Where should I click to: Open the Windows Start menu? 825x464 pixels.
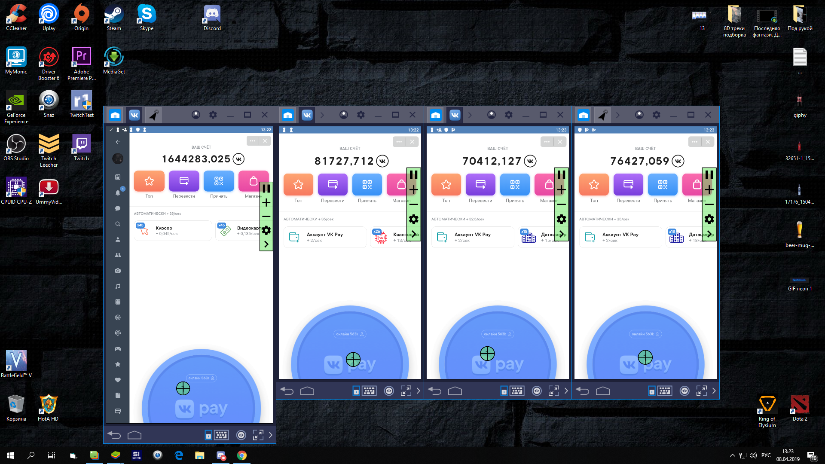(x=10, y=455)
